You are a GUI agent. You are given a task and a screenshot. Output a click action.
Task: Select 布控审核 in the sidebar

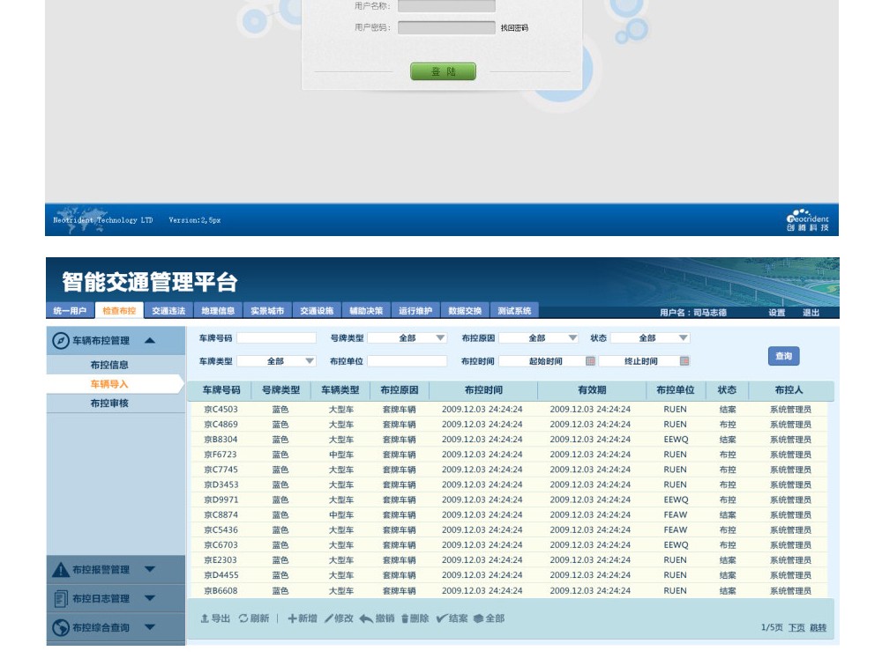click(x=109, y=403)
